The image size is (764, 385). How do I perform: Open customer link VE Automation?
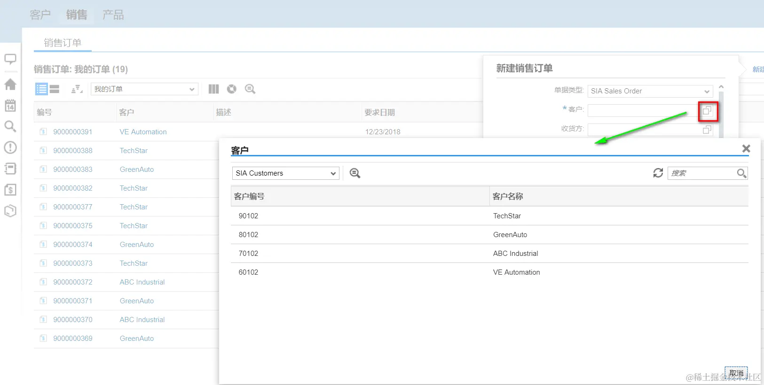[x=143, y=132]
